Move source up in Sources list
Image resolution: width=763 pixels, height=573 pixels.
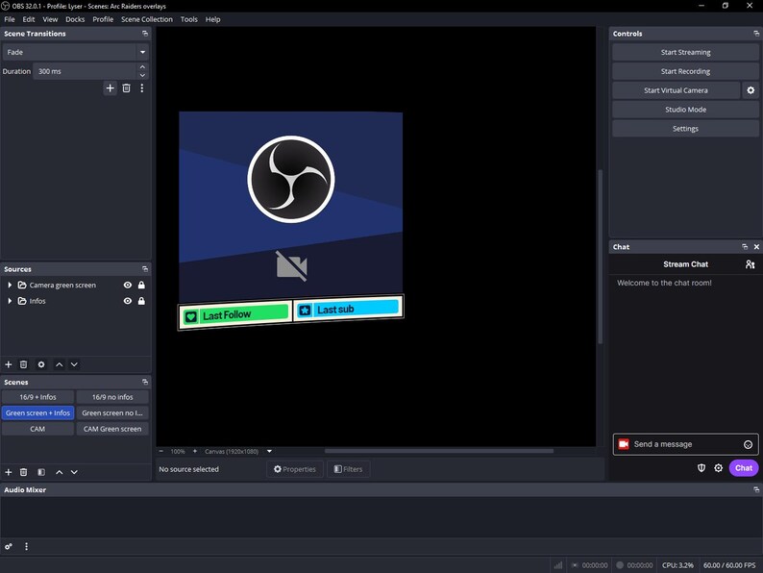click(x=59, y=364)
